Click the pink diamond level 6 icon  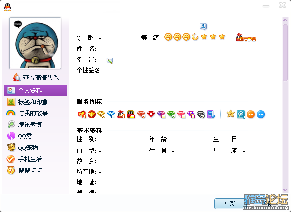(181, 114)
